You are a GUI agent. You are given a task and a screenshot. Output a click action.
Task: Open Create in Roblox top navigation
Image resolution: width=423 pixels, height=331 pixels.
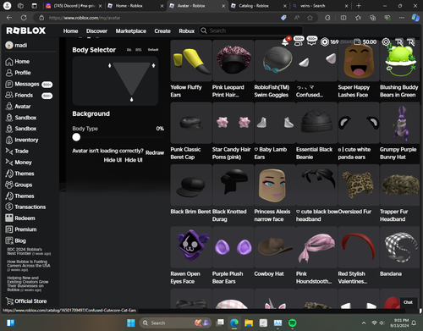(x=162, y=31)
